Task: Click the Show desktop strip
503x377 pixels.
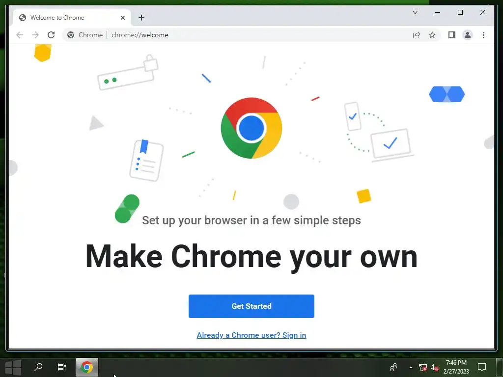Action: click(500, 367)
